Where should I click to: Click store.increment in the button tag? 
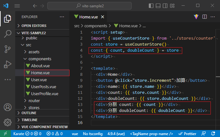(153, 81)
